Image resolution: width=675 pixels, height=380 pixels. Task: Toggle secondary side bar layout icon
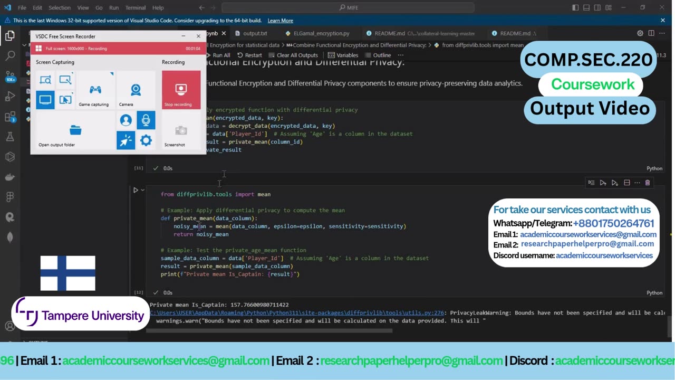click(x=597, y=8)
